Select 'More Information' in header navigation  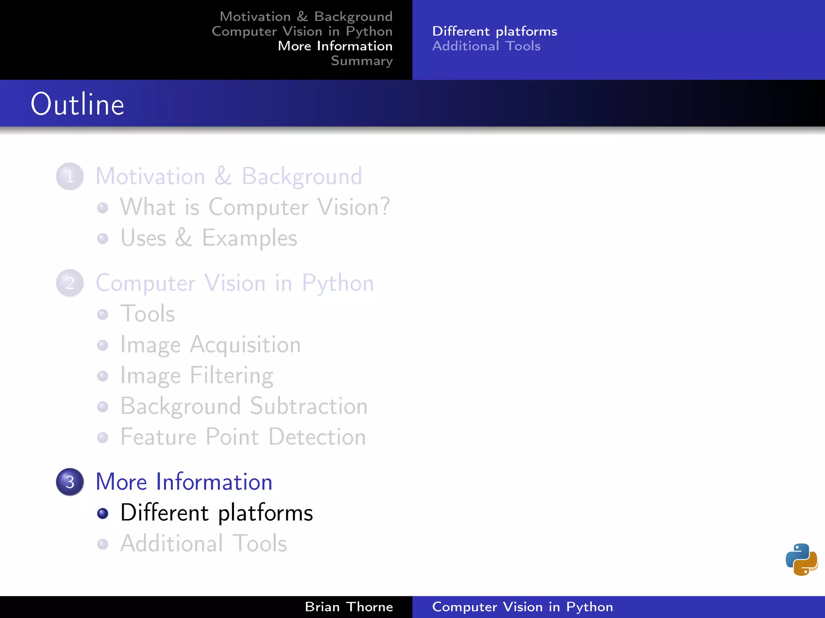click(x=335, y=46)
